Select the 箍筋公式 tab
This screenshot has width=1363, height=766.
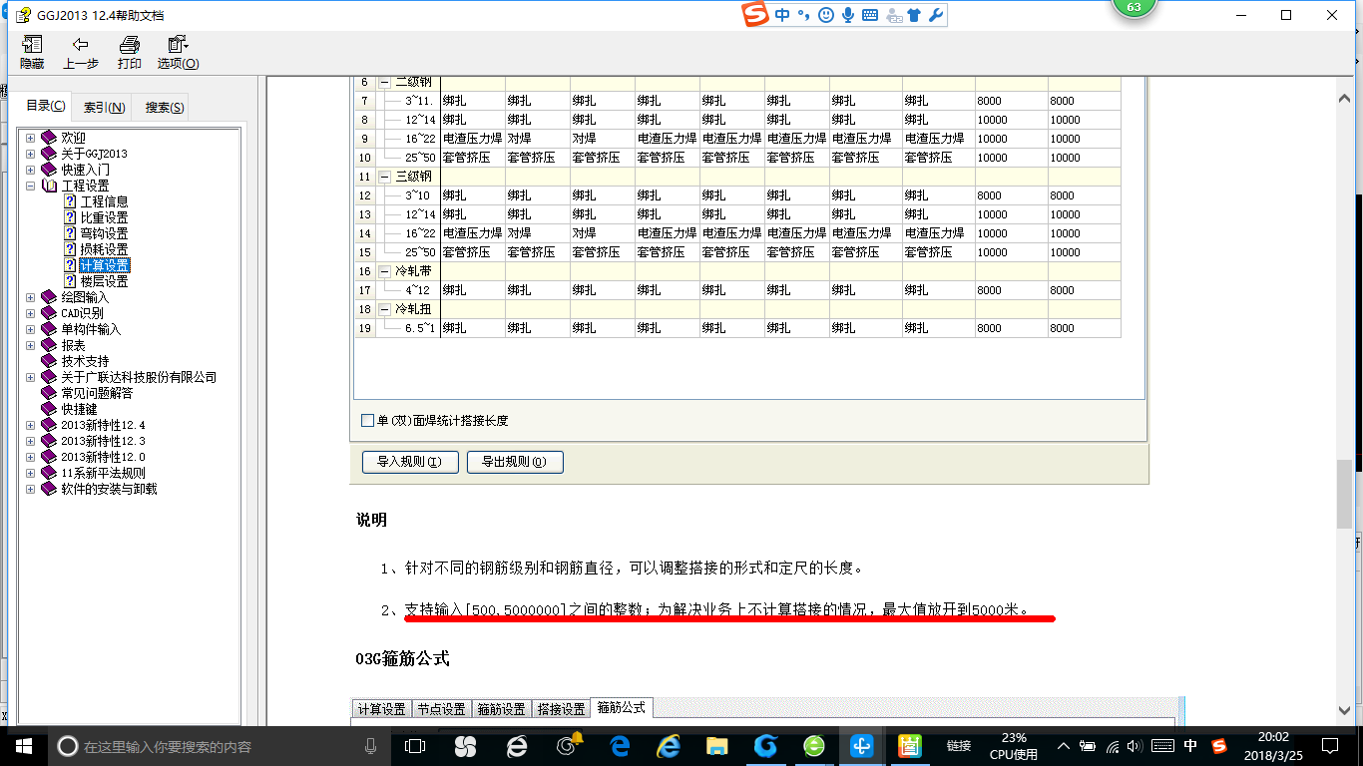coord(621,708)
